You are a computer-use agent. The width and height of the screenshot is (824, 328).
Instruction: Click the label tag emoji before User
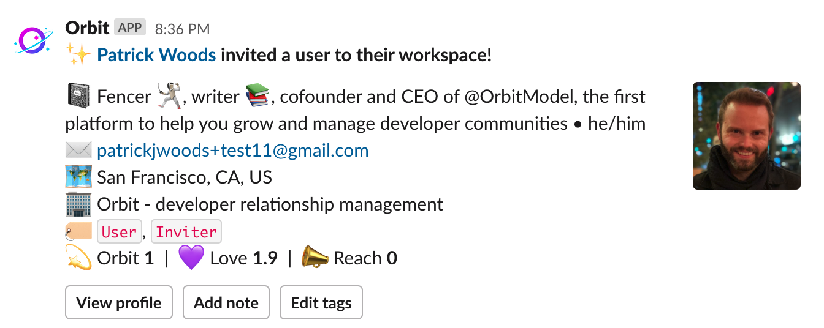pos(78,231)
